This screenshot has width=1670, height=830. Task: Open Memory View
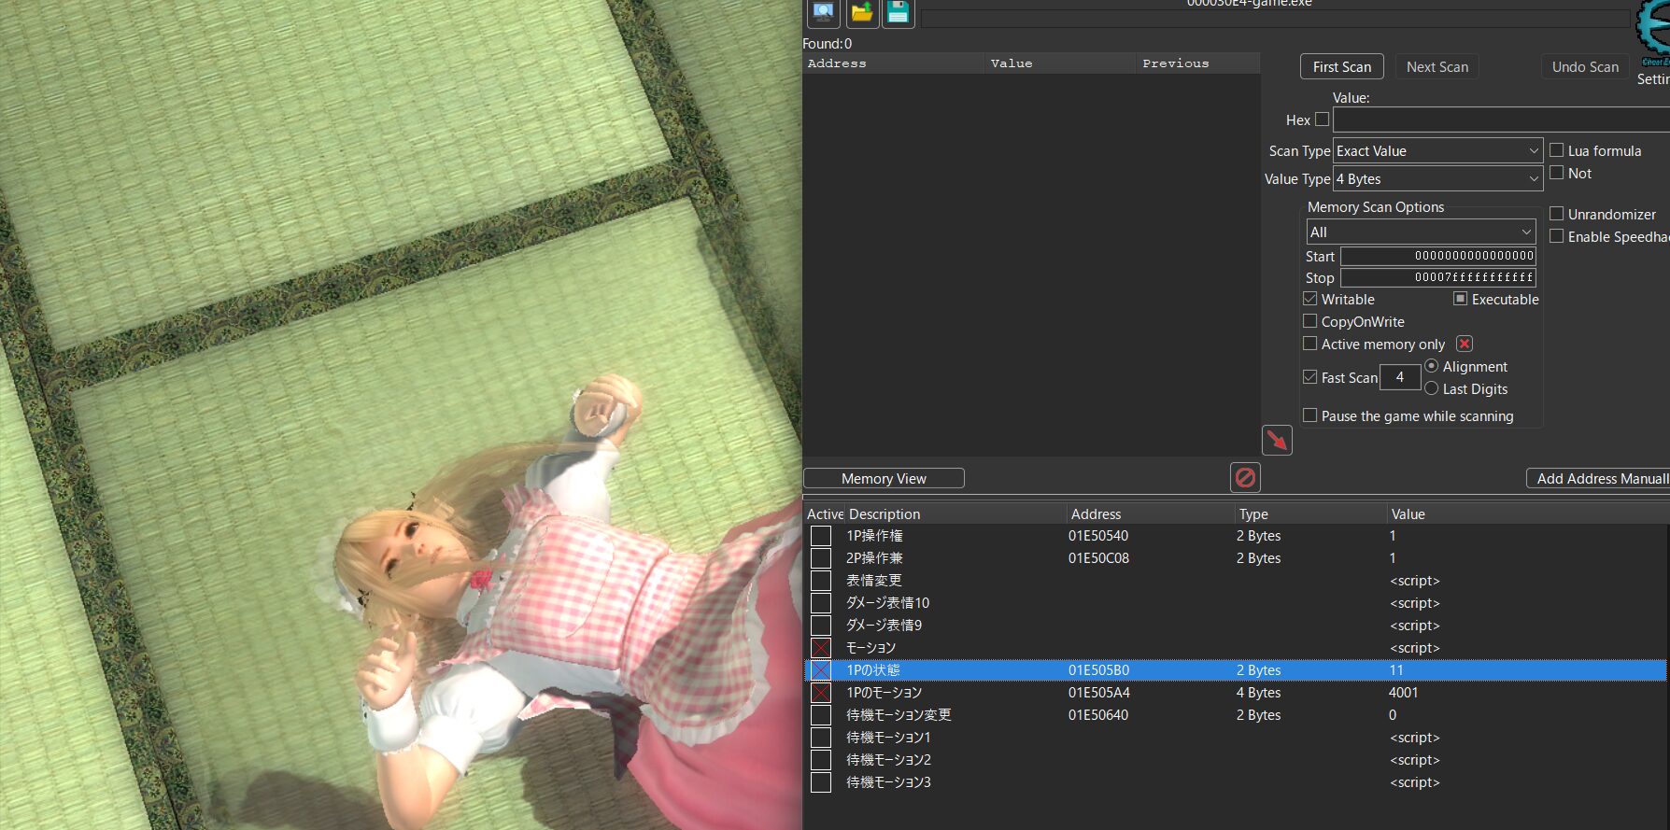click(884, 479)
